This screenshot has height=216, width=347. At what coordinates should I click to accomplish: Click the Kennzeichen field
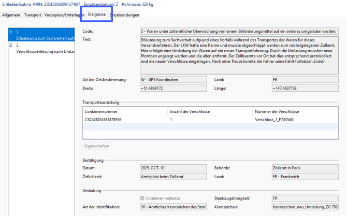click(305, 207)
